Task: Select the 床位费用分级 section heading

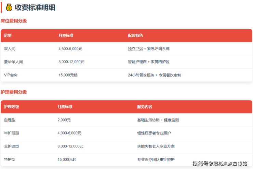Action: pos(14,21)
